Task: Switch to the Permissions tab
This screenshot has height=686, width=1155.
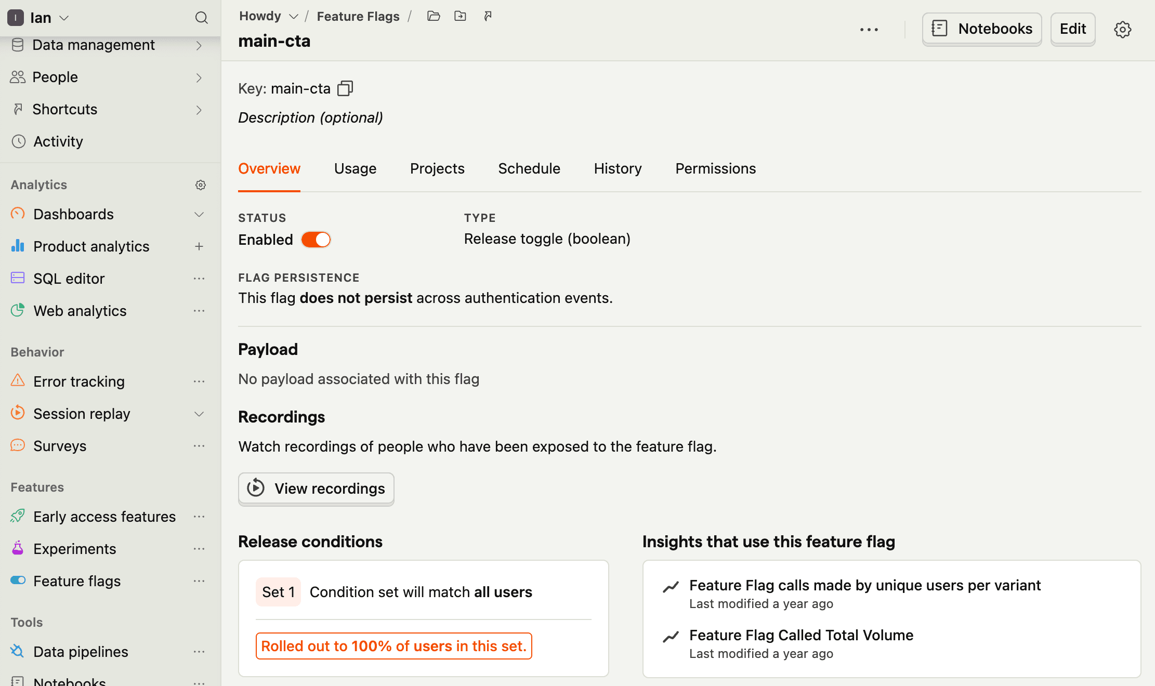Action: tap(715, 169)
